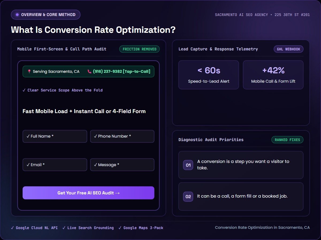This screenshot has width=321, height=240.
Task: Tap the (916) 237-9382 Tap-to-Call link
Action: [121, 71]
